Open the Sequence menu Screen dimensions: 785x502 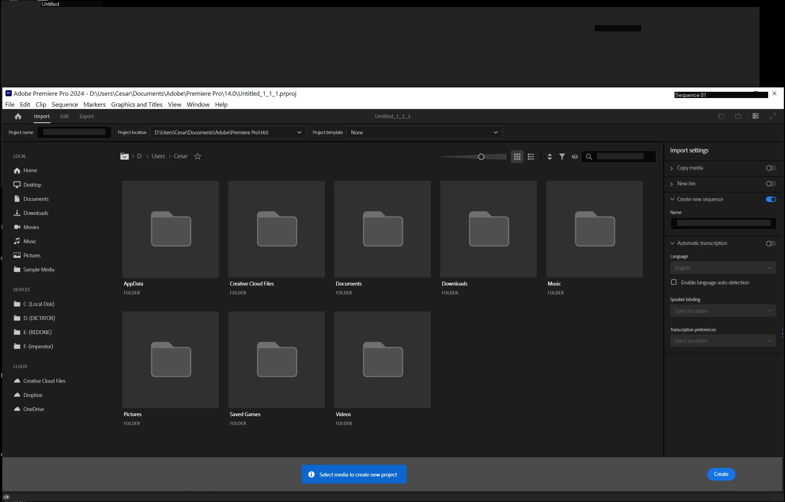pos(65,104)
